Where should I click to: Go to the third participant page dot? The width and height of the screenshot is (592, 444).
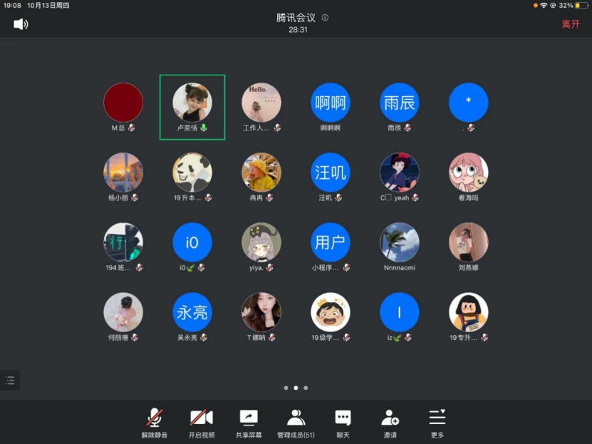[306, 388]
